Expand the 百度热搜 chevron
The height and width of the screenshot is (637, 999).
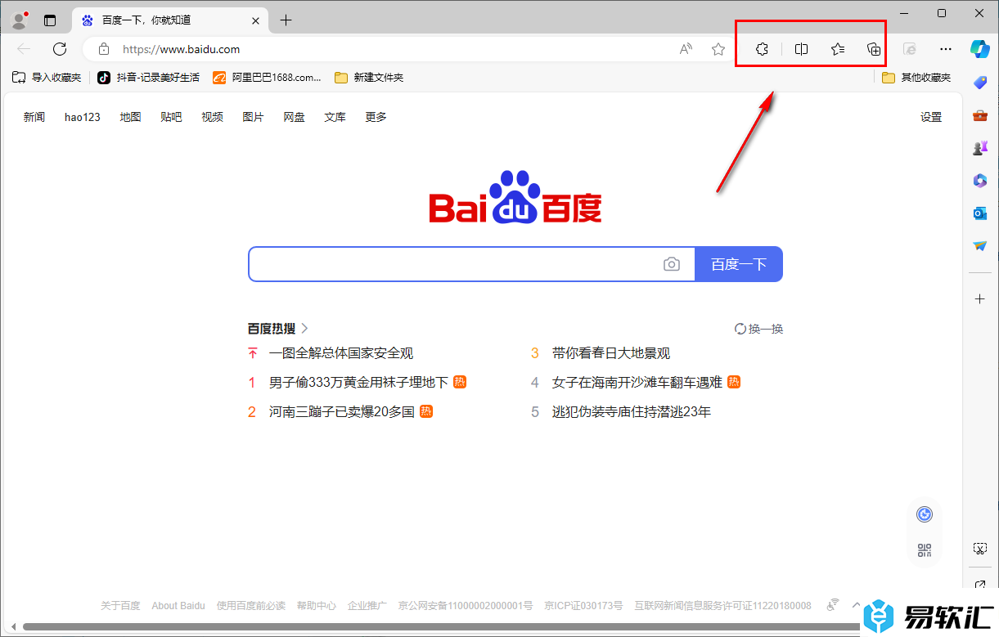304,329
